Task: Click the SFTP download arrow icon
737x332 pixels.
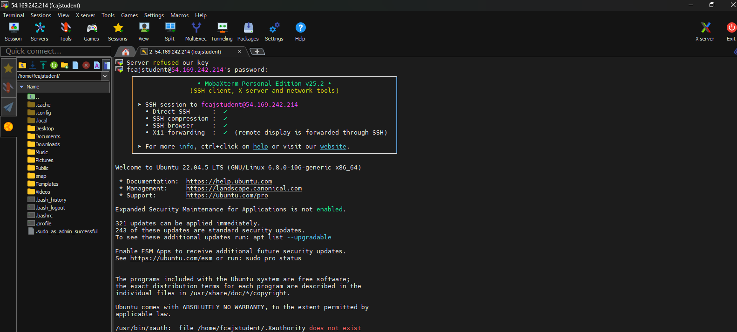Action: tap(33, 65)
